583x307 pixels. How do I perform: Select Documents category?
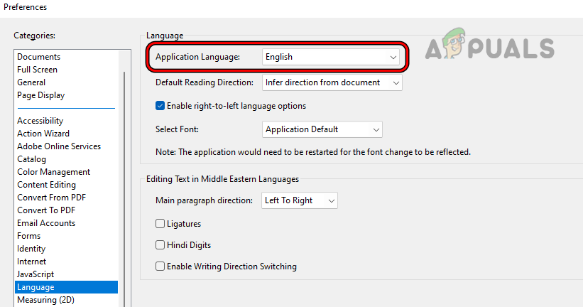(x=38, y=57)
